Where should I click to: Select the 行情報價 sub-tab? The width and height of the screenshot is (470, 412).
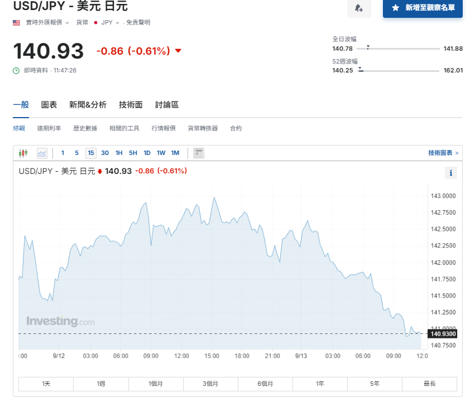click(x=164, y=128)
